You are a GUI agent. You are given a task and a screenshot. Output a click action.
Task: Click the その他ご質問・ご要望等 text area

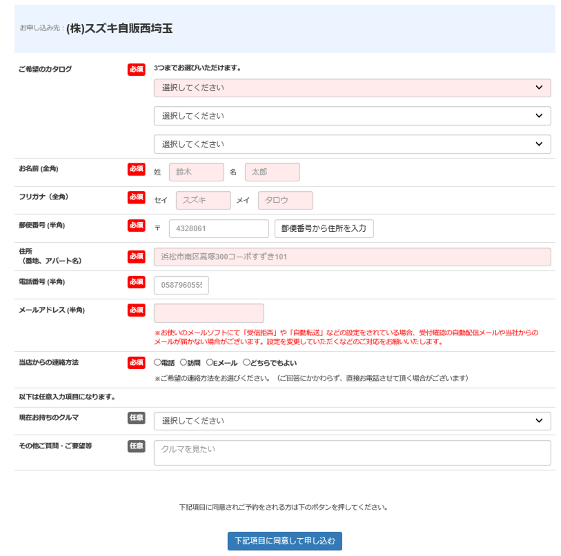coord(352,453)
